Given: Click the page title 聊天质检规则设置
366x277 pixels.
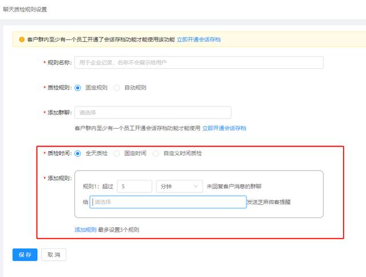Looking at the screenshot, I should pos(25,10).
